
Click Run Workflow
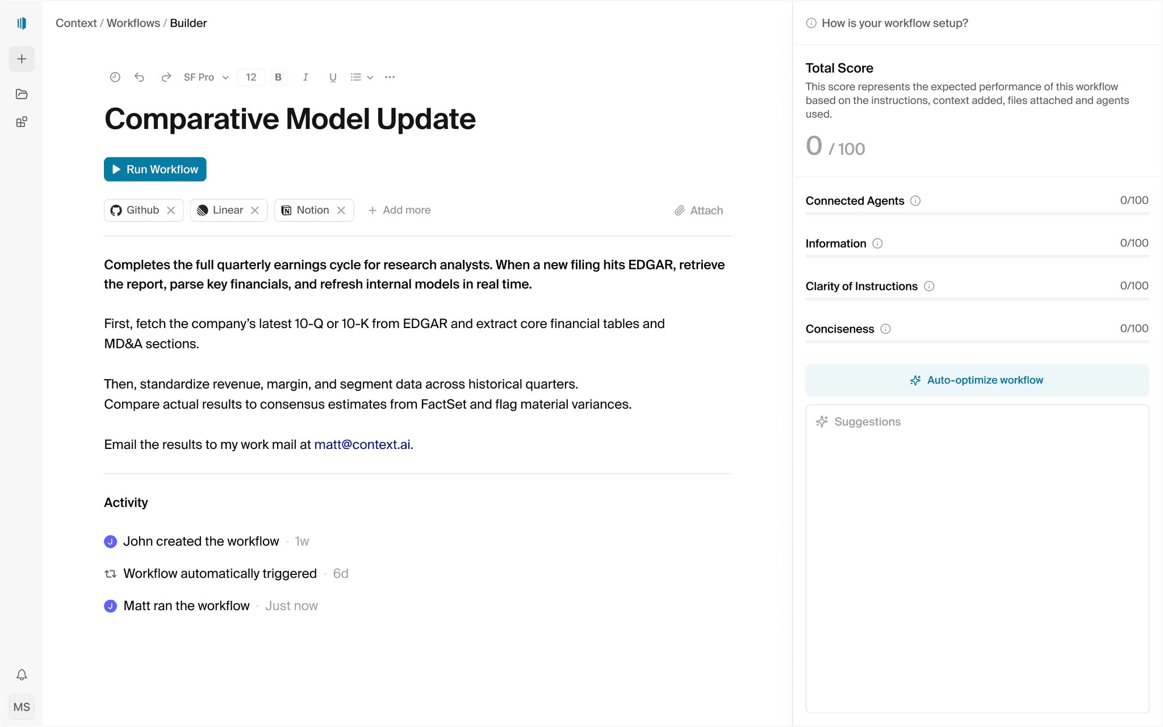click(x=154, y=169)
